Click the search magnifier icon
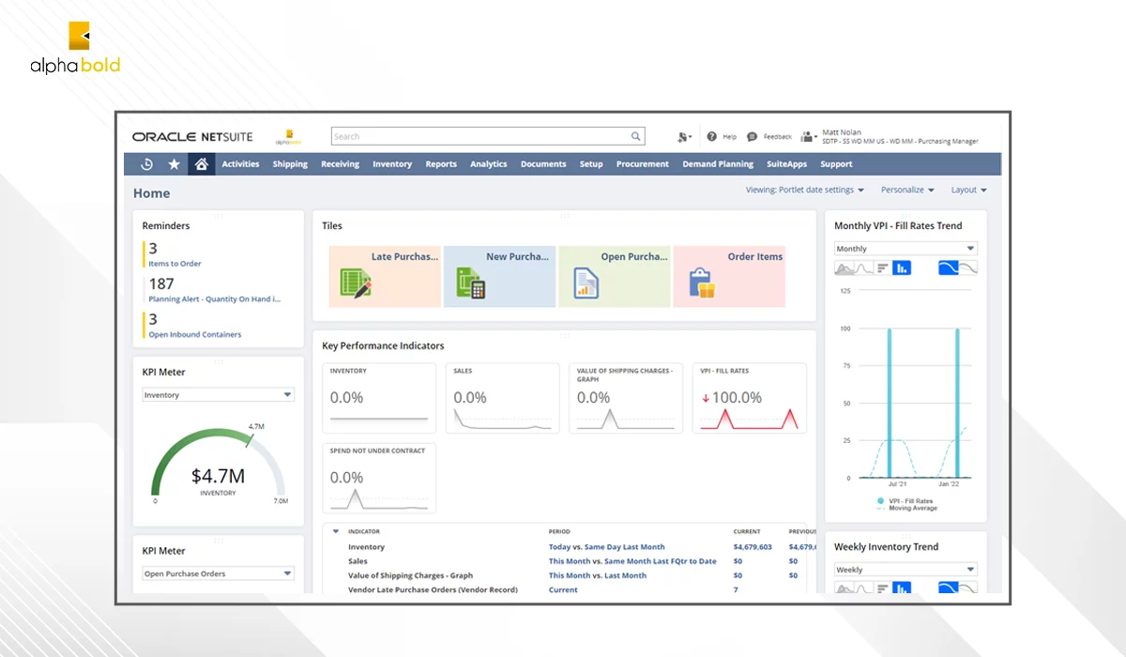The image size is (1126, 657). coord(636,136)
